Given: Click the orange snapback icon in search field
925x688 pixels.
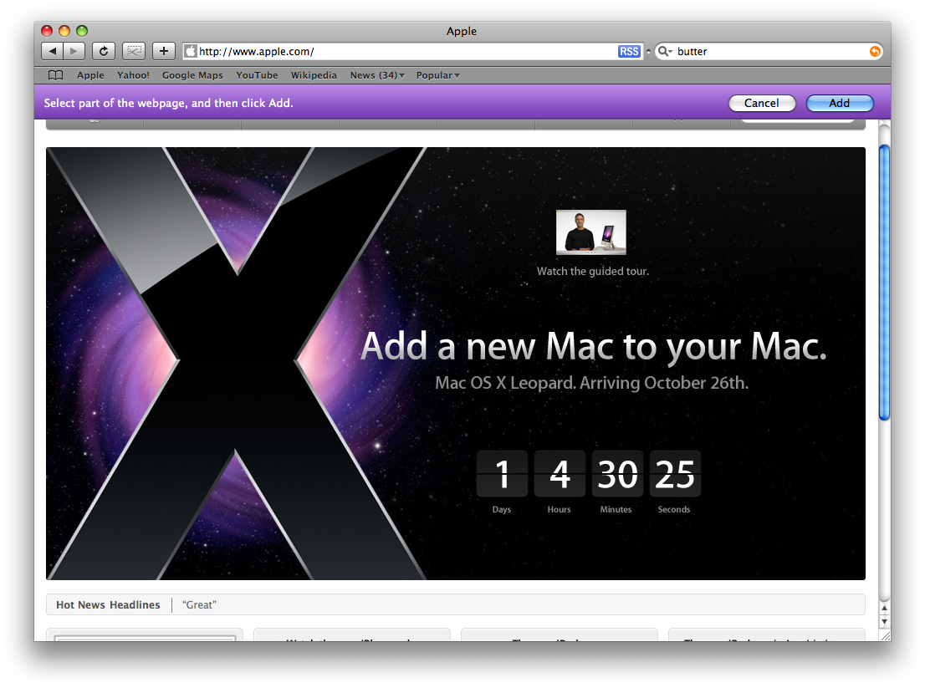Looking at the screenshot, I should pos(875,51).
